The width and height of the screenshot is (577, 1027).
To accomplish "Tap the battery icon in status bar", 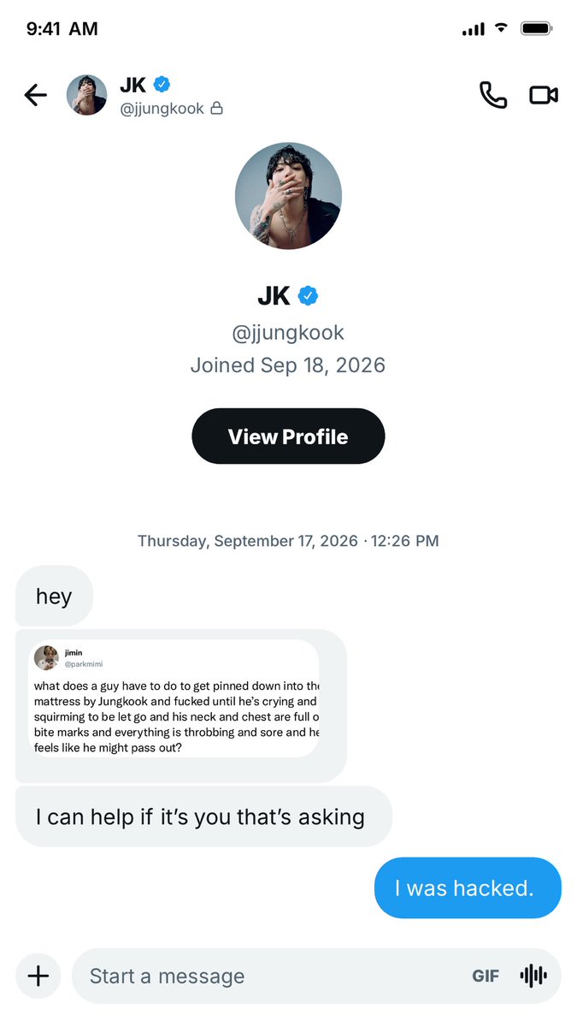I will tap(538, 29).
